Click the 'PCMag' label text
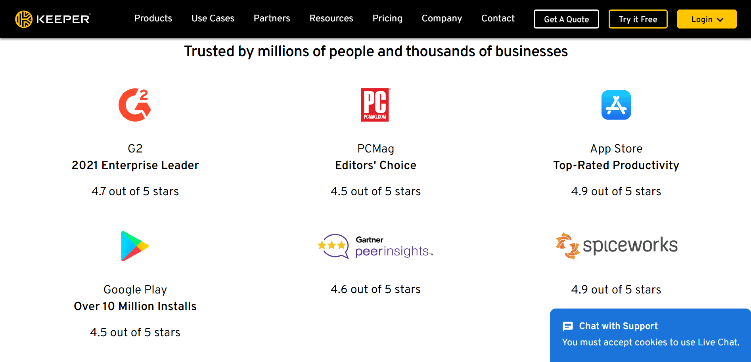Image resolution: width=751 pixels, height=362 pixels. pos(375,149)
